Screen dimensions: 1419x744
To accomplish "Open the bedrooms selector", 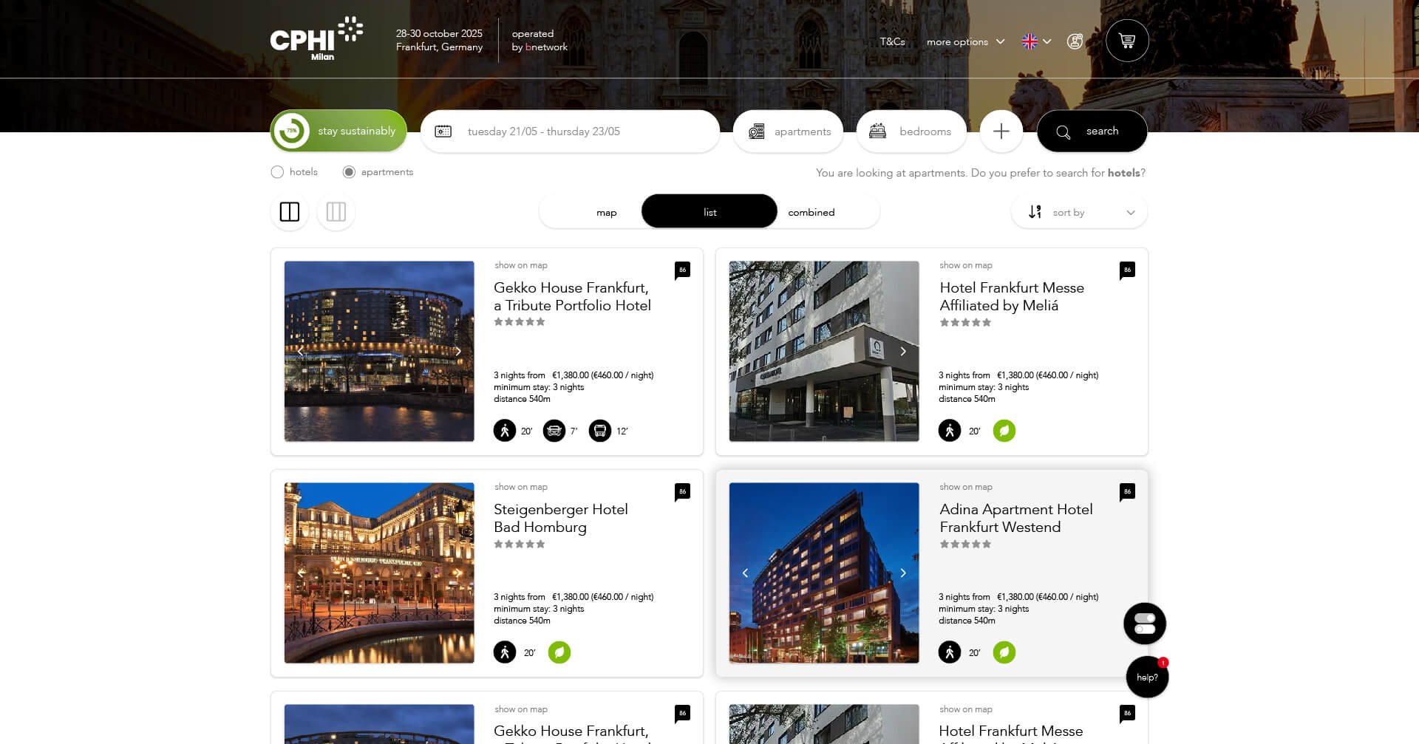I will pyautogui.click(x=911, y=132).
